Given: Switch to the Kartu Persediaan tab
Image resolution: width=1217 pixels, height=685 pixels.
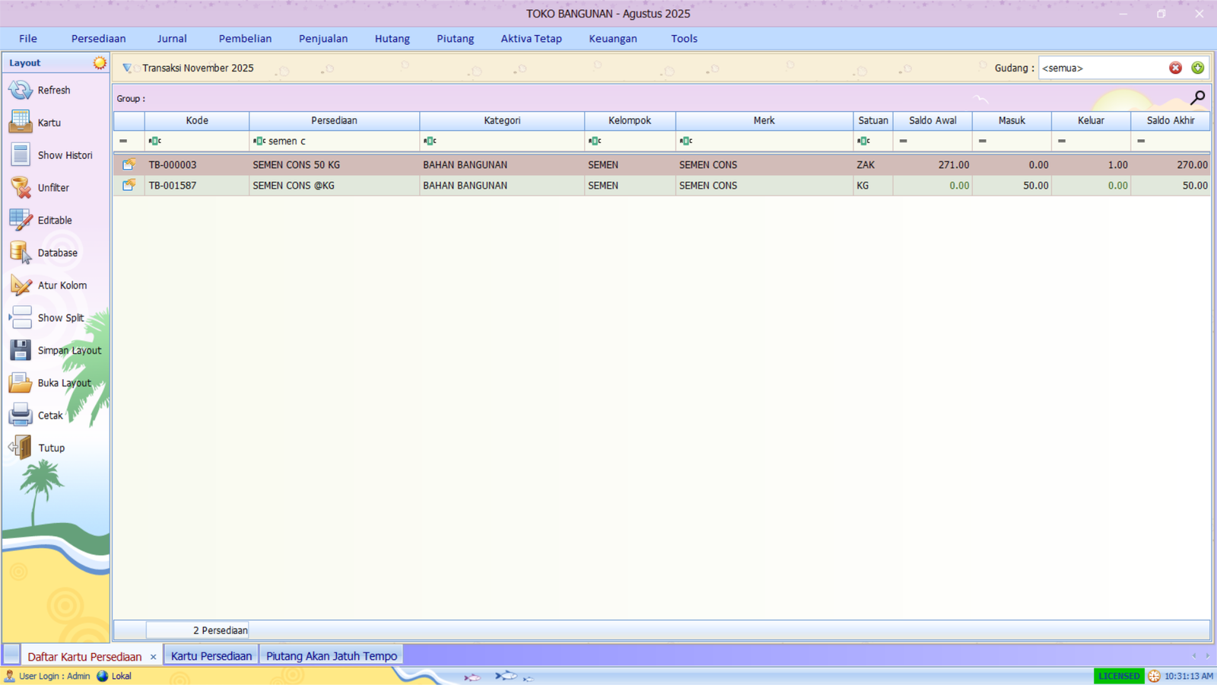Looking at the screenshot, I should (x=211, y=655).
